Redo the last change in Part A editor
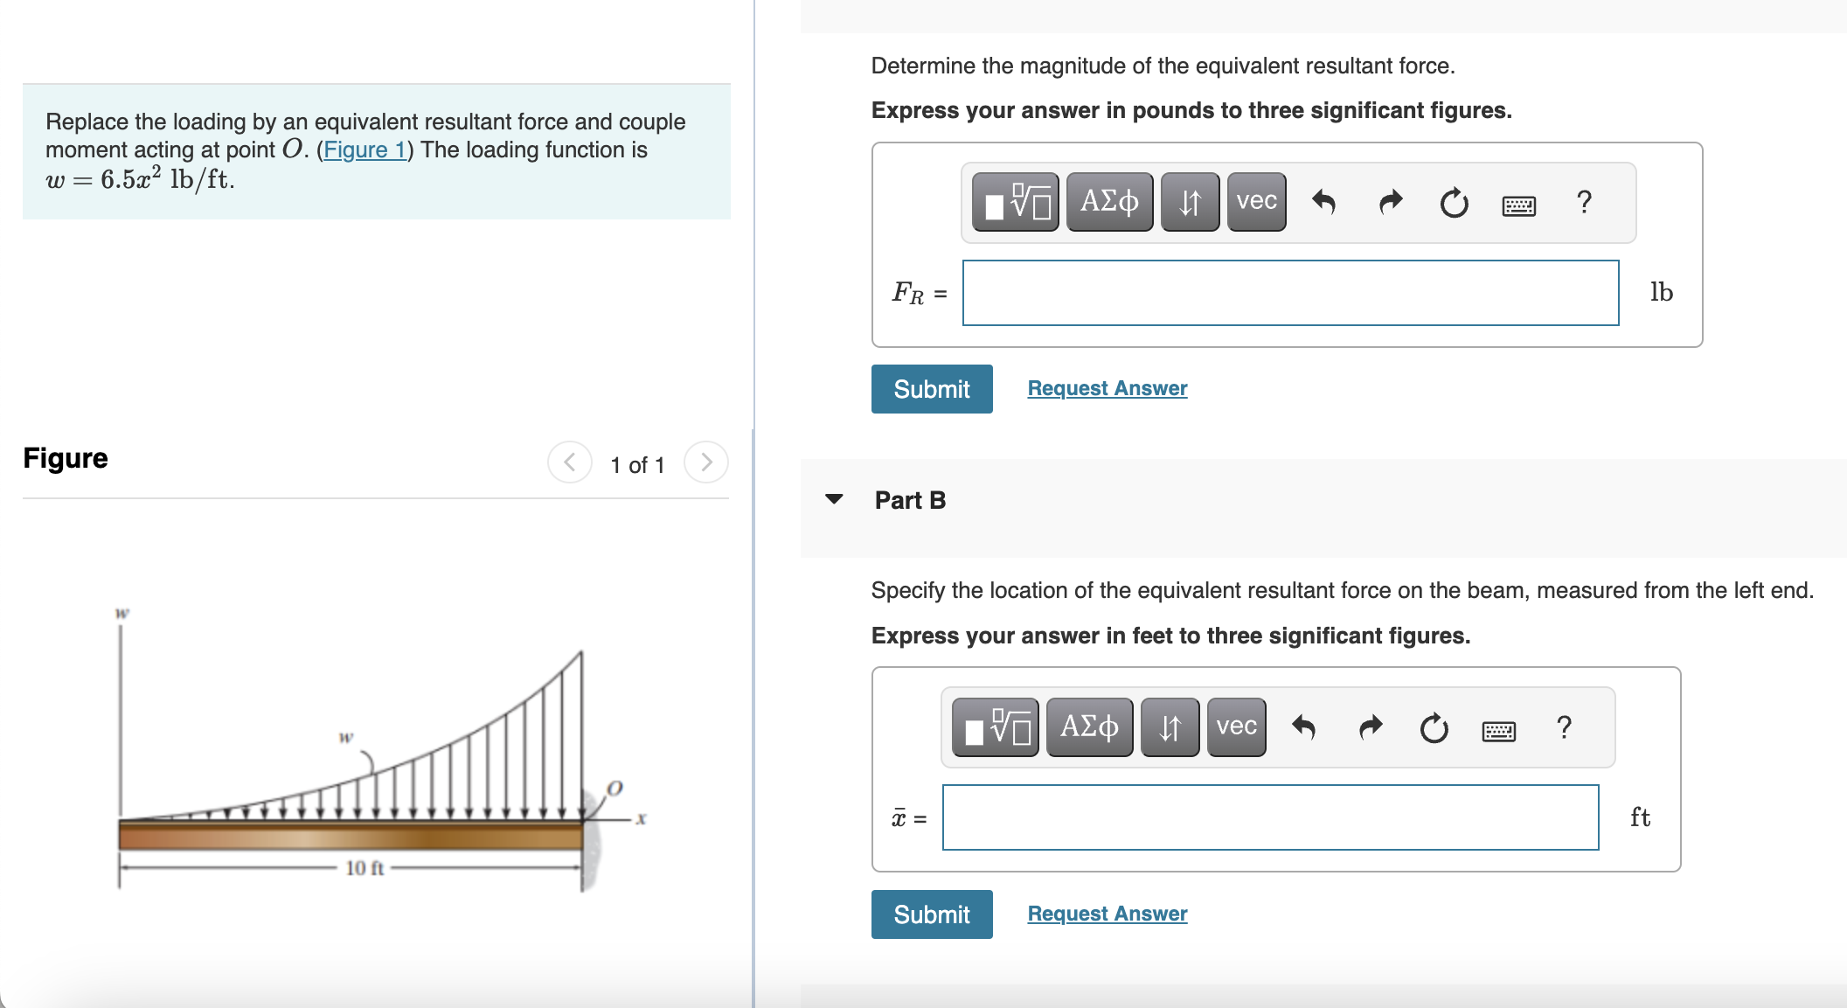The width and height of the screenshot is (1847, 1008). point(1388,201)
